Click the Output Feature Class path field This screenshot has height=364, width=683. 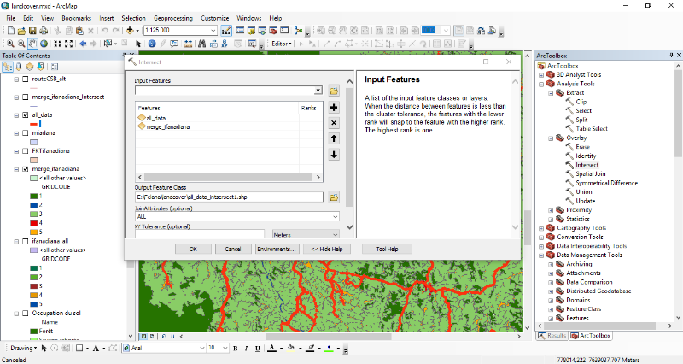[x=228, y=197]
